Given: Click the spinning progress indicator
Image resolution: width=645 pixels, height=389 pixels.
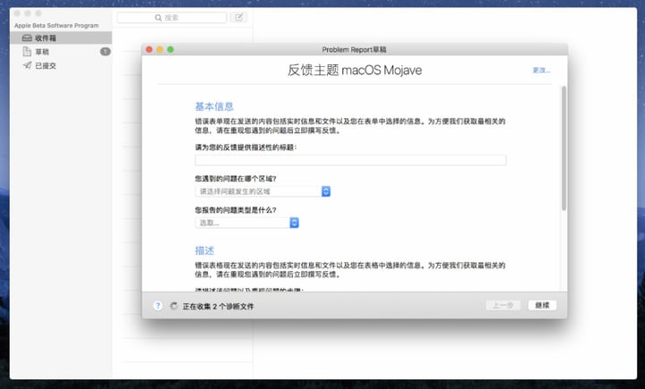Looking at the screenshot, I should tap(174, 306).
